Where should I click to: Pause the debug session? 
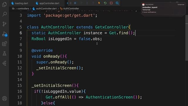(75, 3)
